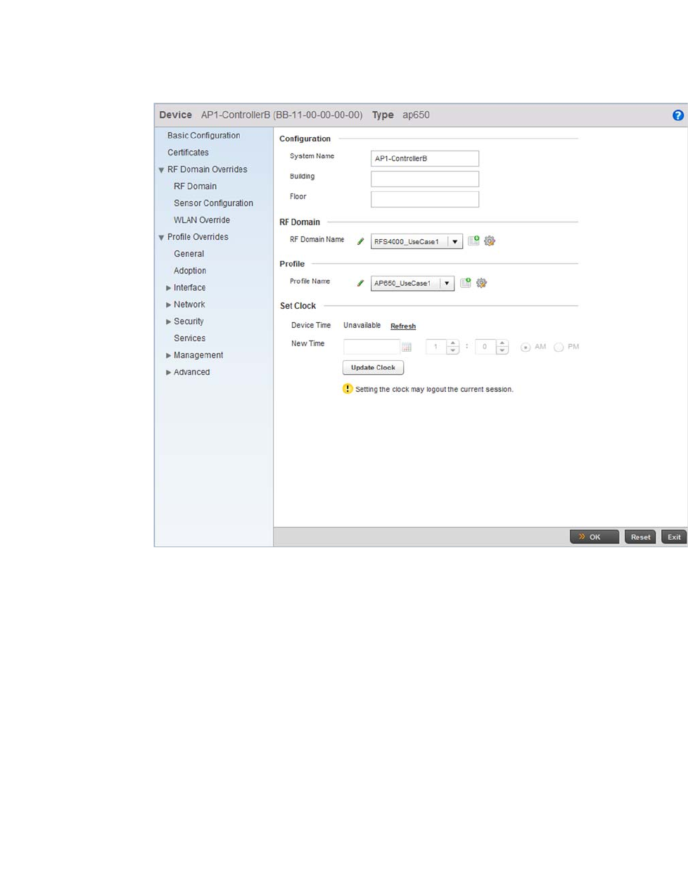
Task: Open General under Profile Overrides
Action: pos(189,254)
